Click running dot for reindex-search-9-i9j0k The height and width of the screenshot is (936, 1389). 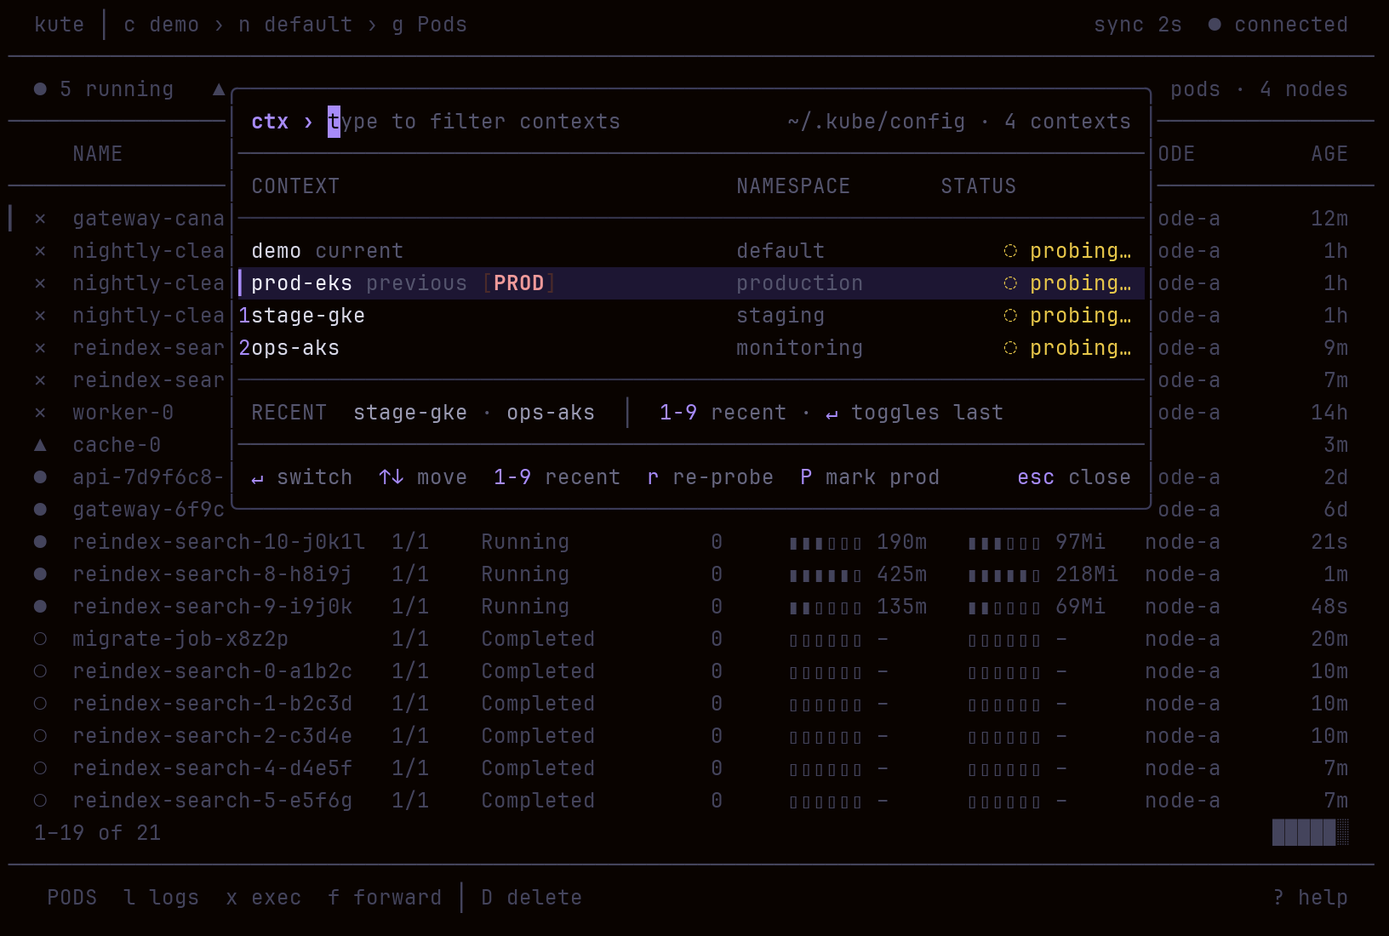pyautogui.click(x=40, y=607)
